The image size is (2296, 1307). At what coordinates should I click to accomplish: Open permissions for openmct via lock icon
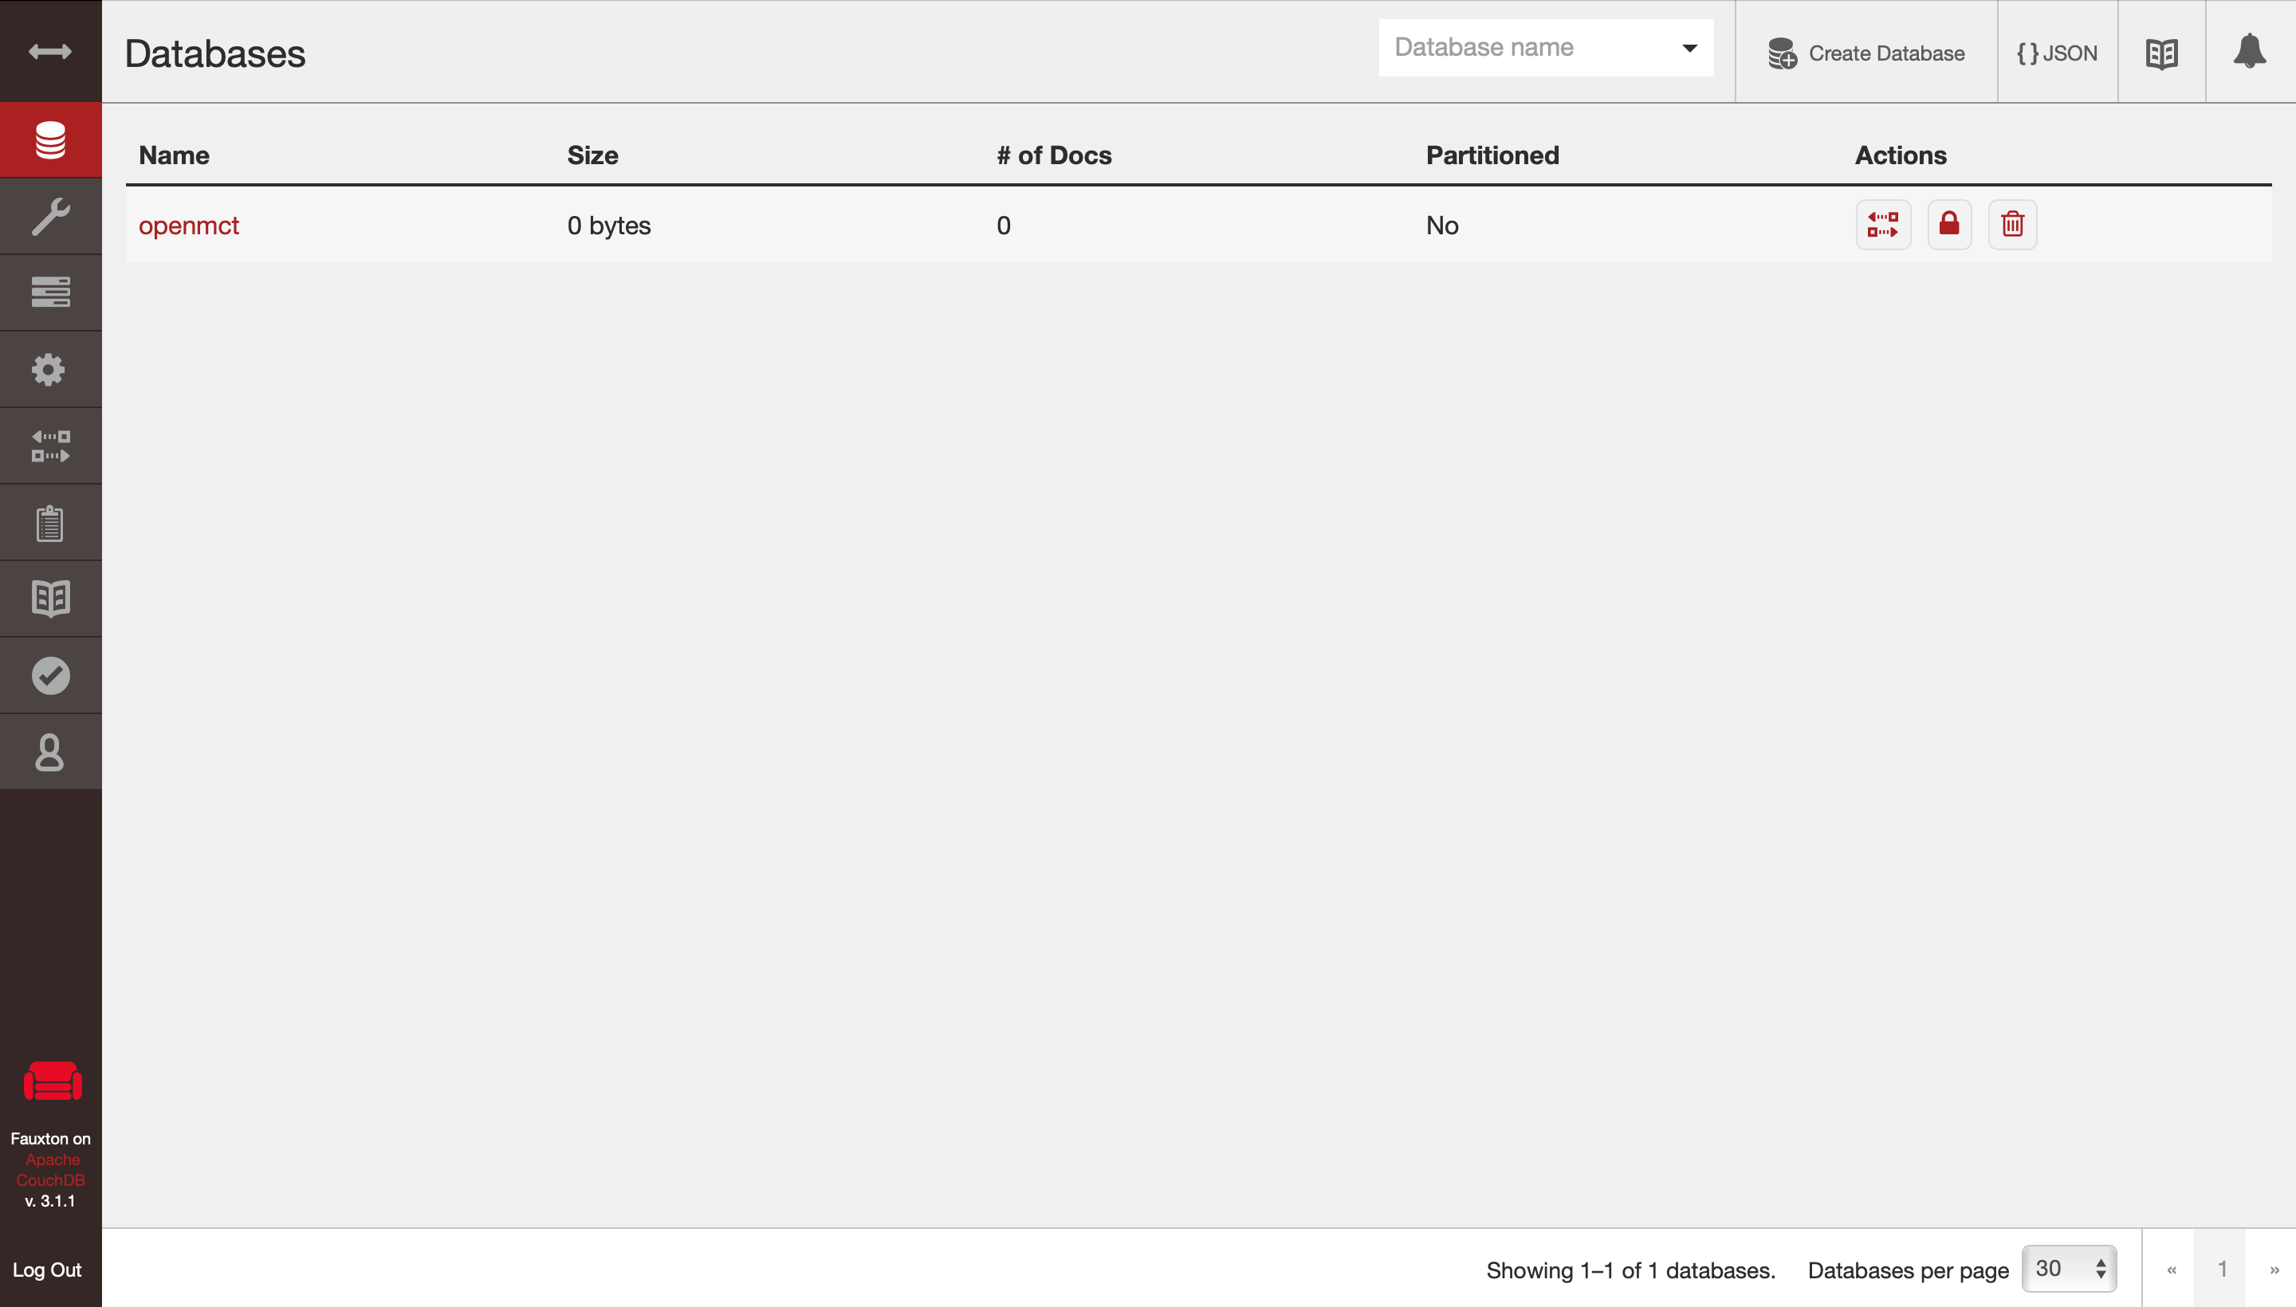pyautogui.click(x=1948, y=225)
